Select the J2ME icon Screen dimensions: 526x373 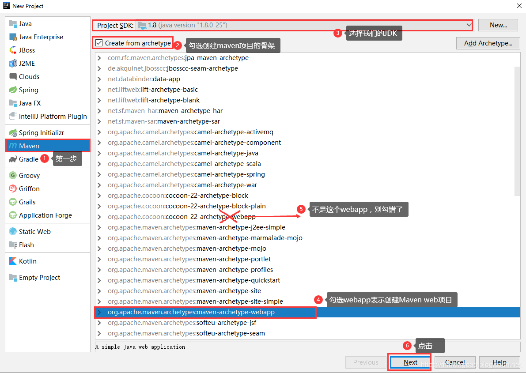tap(13, 64)
